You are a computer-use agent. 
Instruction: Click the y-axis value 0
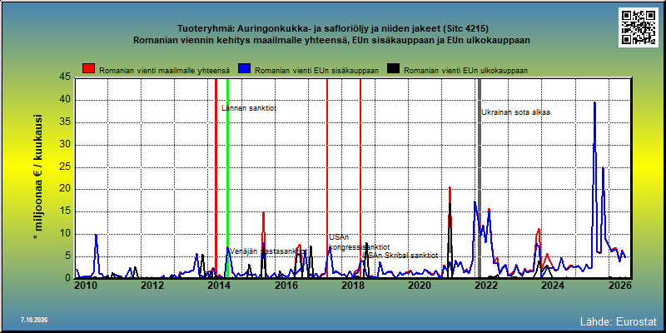coord(68,278)
